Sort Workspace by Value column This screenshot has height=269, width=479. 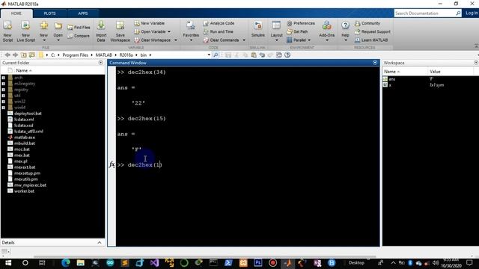[x=435, y=72]
